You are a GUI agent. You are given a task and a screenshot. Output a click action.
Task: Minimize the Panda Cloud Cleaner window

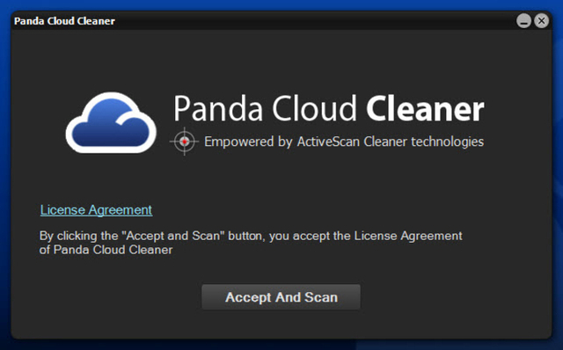click(524, 21)
